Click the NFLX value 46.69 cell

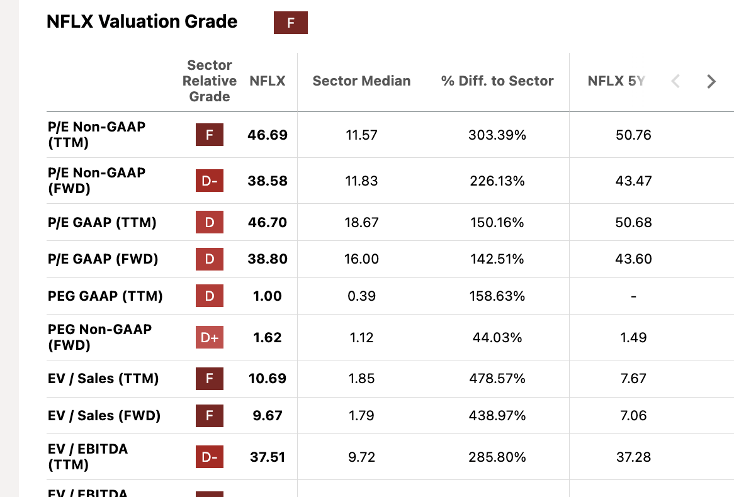(268, 135)
